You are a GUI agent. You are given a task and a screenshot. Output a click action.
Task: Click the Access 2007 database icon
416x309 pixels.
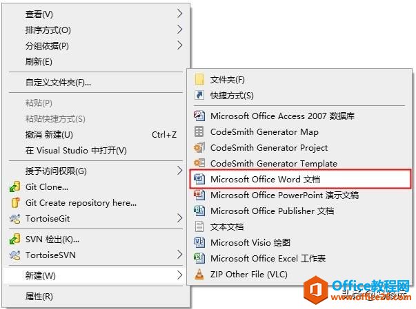[199, 116]
